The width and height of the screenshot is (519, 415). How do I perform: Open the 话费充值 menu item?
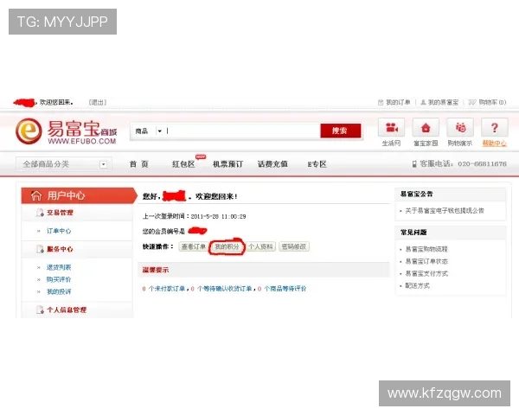click(272, 164)
